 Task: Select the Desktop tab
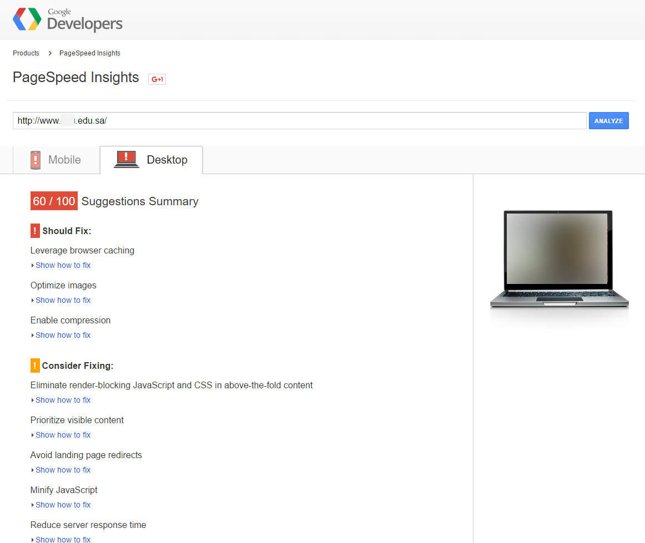[x=167, y=160]
